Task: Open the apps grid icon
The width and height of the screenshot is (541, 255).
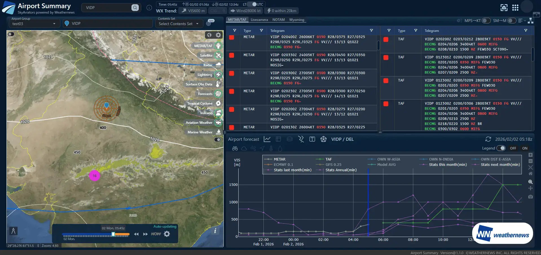Action: [515, 8]
